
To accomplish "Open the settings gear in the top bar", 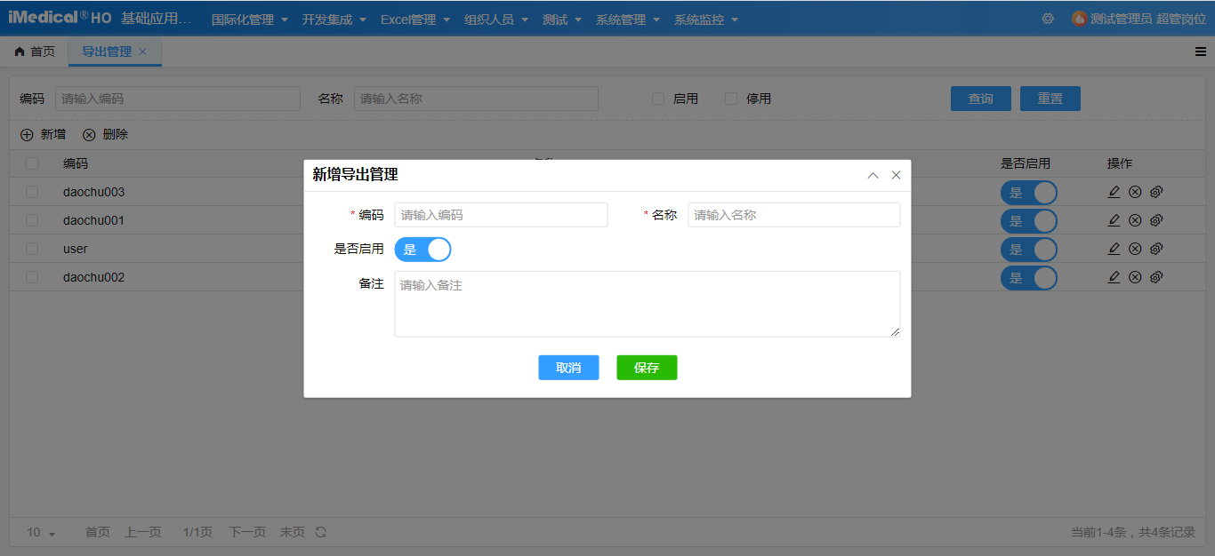I will (x=1048, y=18).
